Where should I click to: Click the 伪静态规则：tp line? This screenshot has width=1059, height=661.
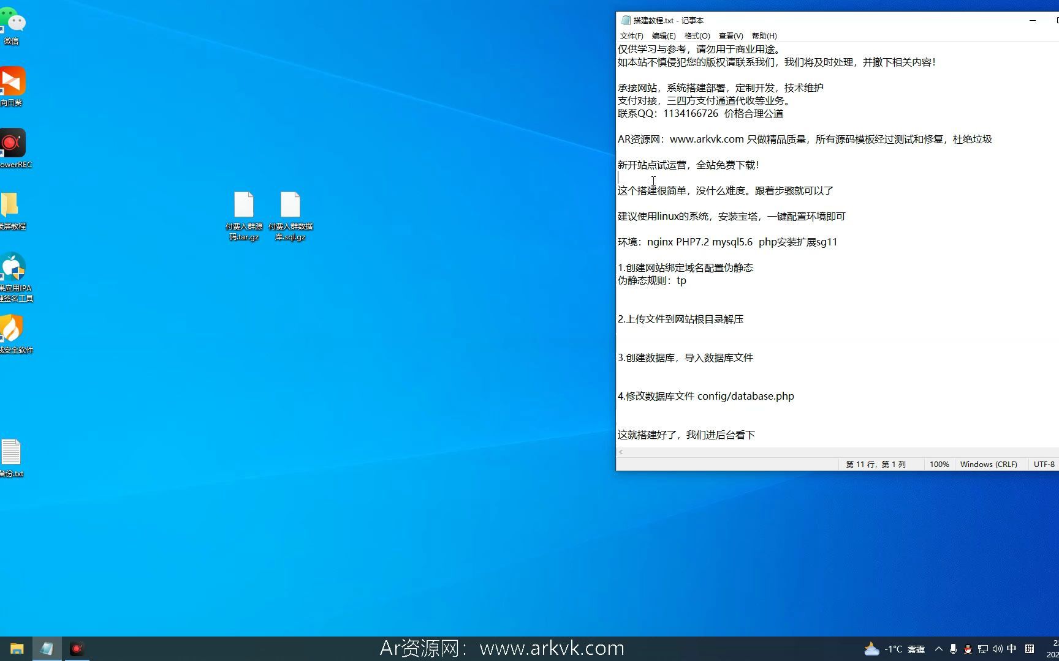coord(652,281)
